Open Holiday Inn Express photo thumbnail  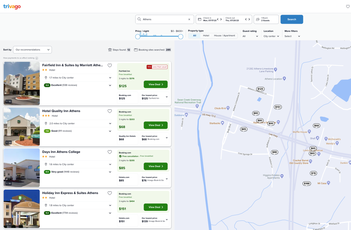(x=22, y=209)
